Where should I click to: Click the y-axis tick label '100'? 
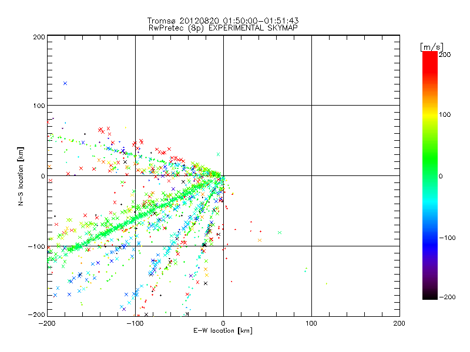pyautogui.click(x=39, y=106)
